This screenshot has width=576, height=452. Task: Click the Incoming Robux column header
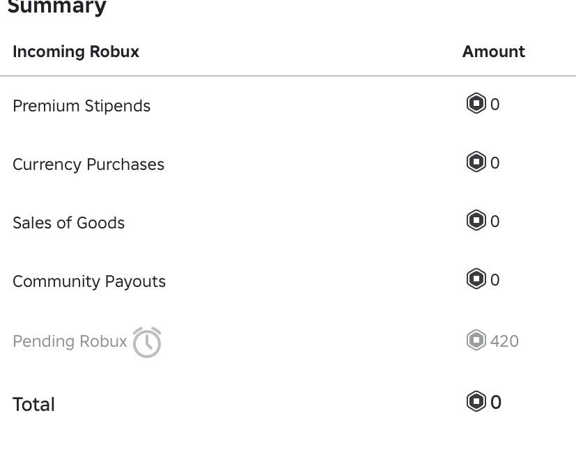(76, 52)
